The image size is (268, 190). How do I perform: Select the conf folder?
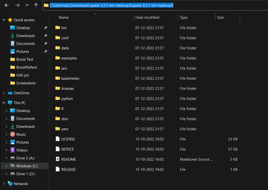(x=65, y=38)
